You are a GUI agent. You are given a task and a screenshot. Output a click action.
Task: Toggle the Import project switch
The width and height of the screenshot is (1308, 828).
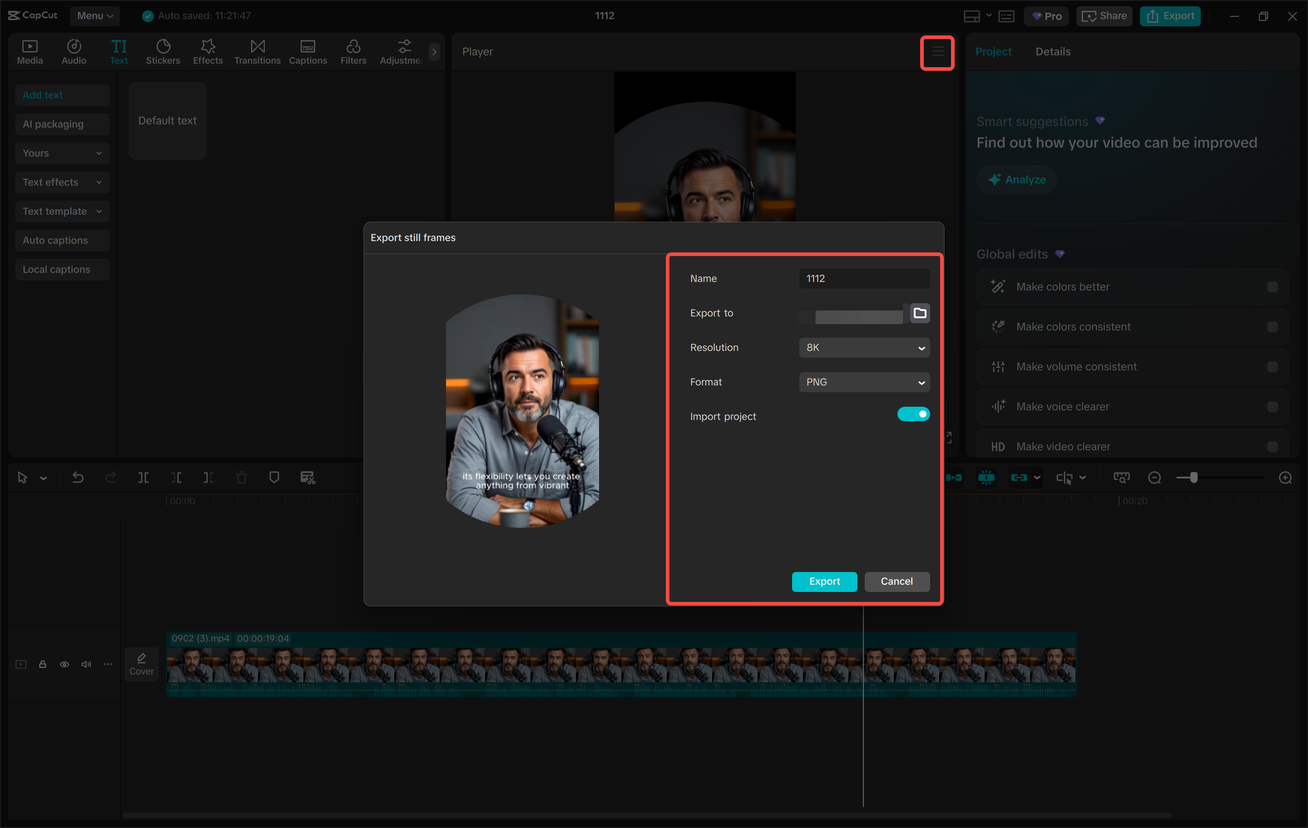point(913,414)
